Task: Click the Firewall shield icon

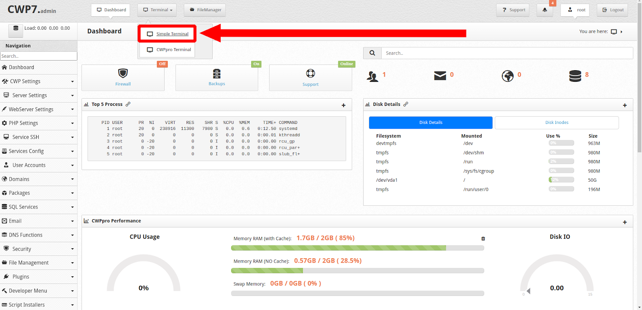Action: click(x=123, y=73)
